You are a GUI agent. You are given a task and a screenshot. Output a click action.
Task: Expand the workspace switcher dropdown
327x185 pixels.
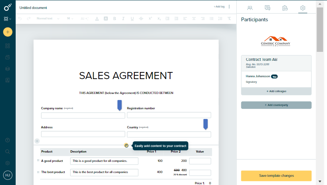click(x=8, y=19)
